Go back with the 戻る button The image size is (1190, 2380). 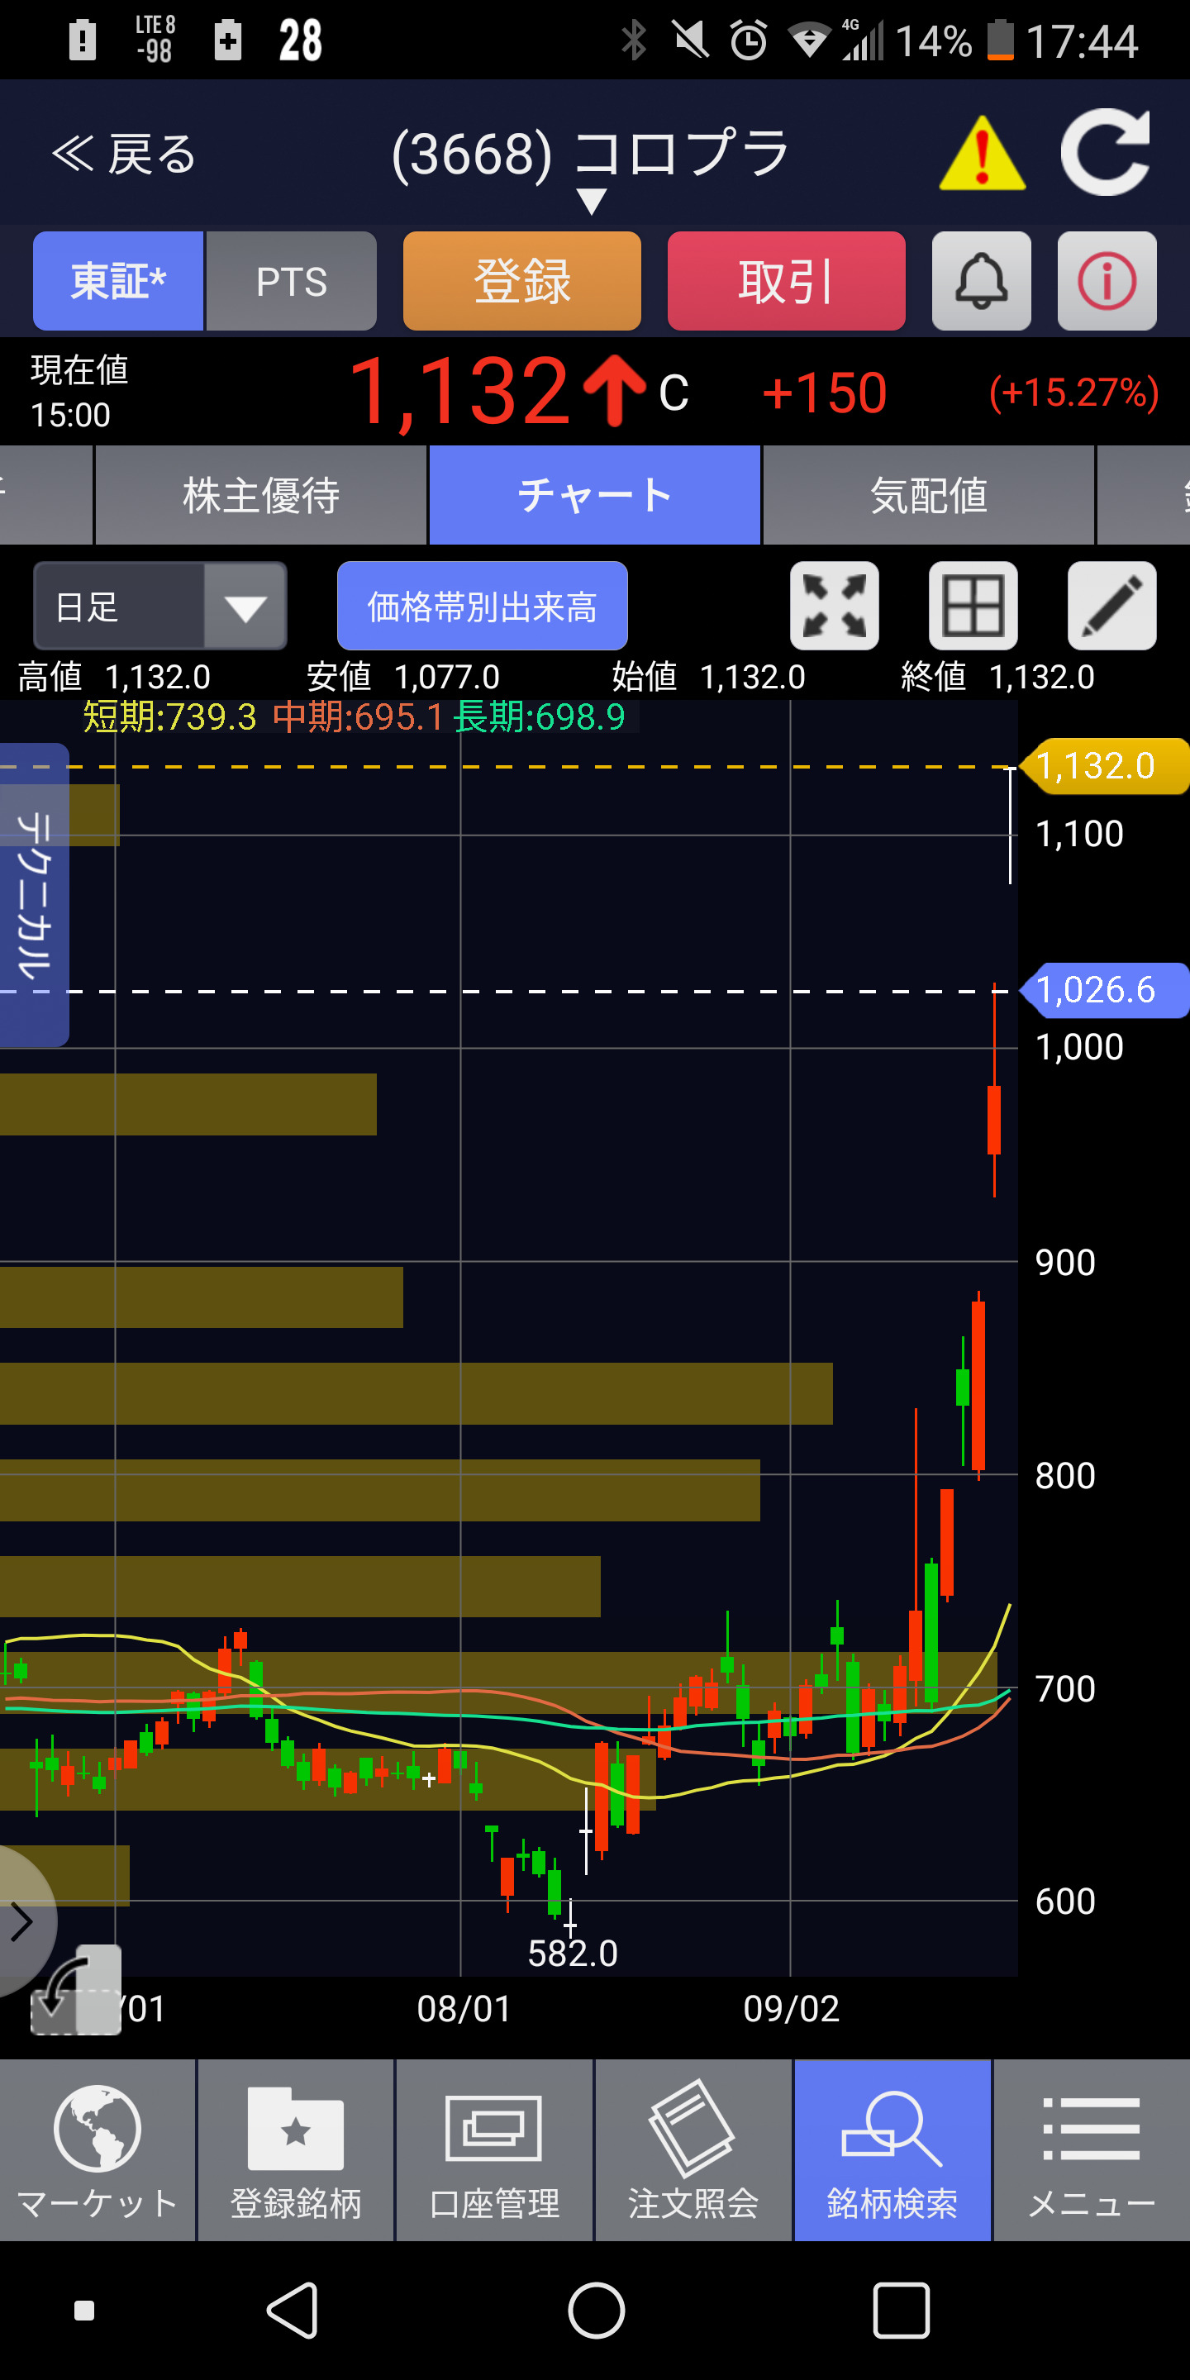[x=124, y=154]
